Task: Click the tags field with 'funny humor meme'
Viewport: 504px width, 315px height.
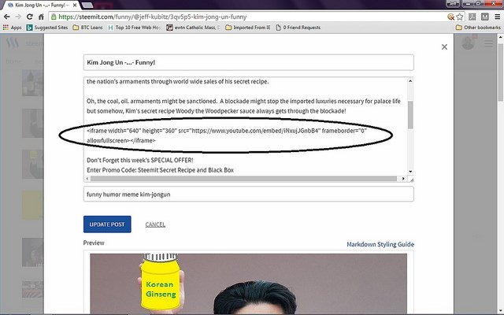Action: click(x=249, y=195)
